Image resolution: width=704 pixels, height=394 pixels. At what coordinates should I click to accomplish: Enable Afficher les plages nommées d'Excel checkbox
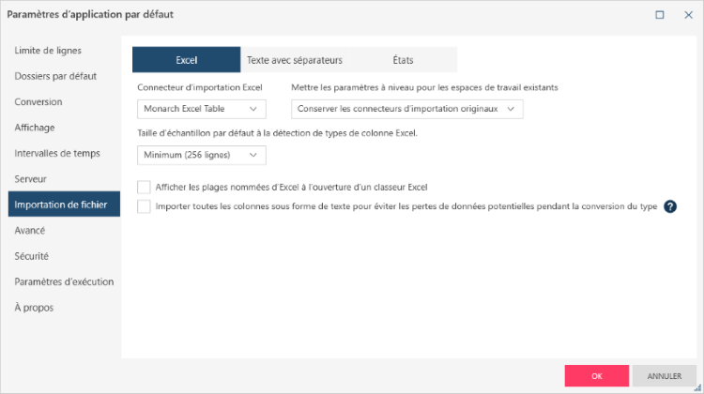coord(144,187)
